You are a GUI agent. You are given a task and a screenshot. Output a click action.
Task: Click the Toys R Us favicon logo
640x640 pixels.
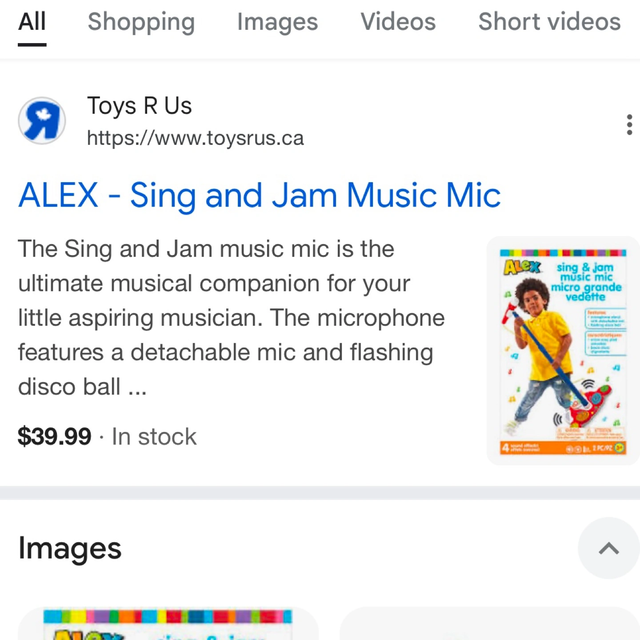point(42,120)
